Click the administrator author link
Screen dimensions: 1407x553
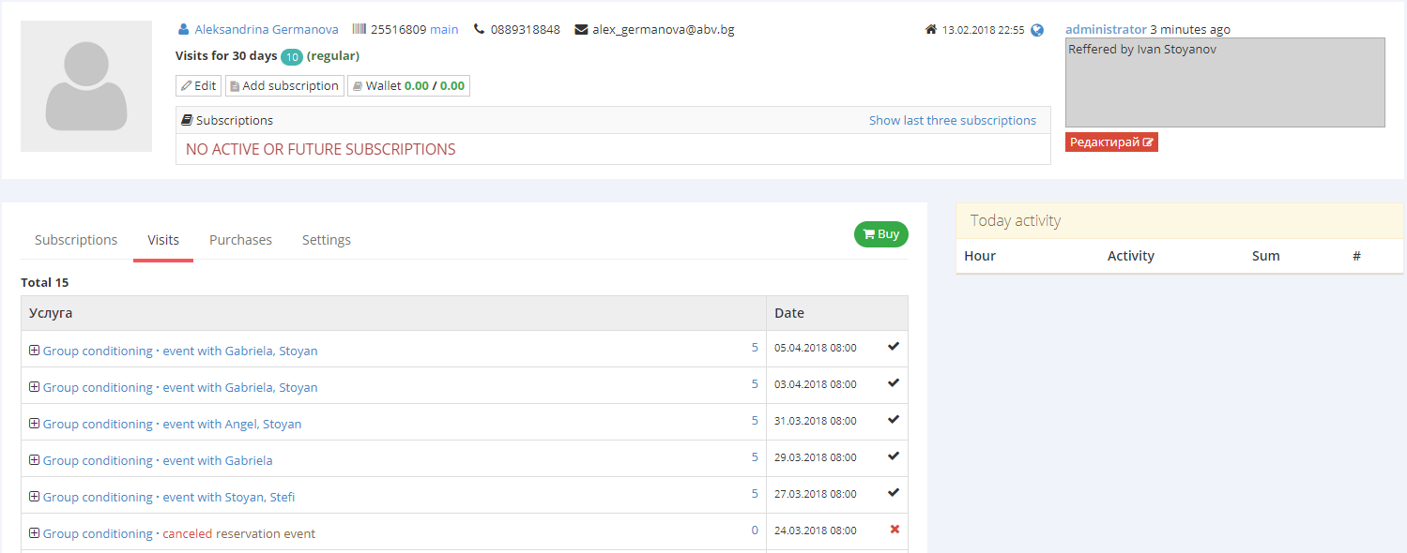tap(1106, 29)
